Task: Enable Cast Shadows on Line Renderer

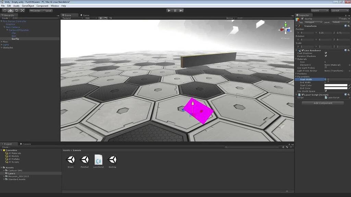Action: pyautogui.click(x=326, y=53)
